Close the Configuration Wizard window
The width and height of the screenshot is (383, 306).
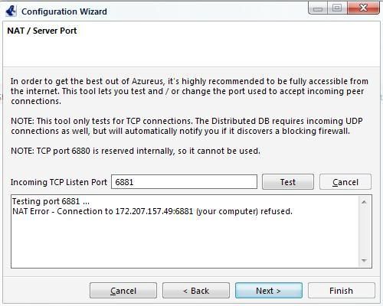tap(363, 8)
